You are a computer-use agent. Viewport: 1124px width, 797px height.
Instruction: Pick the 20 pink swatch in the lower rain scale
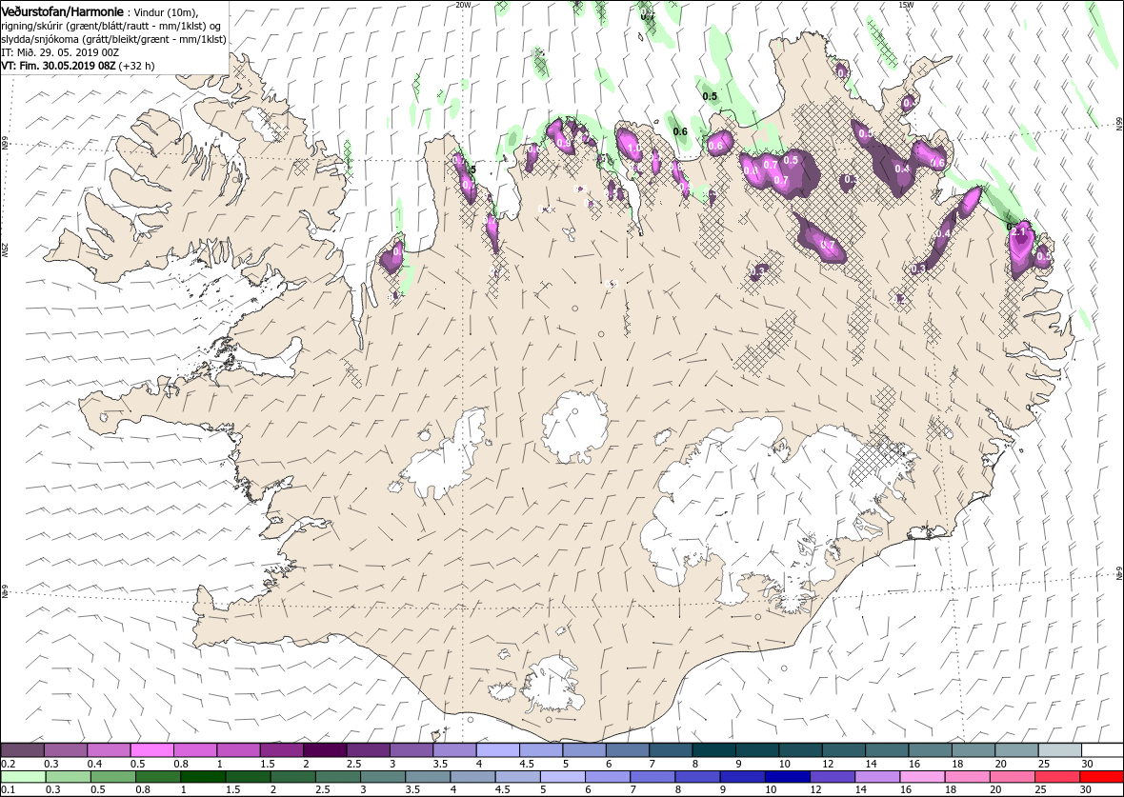pyautogui.click(x=1011, y=777)
